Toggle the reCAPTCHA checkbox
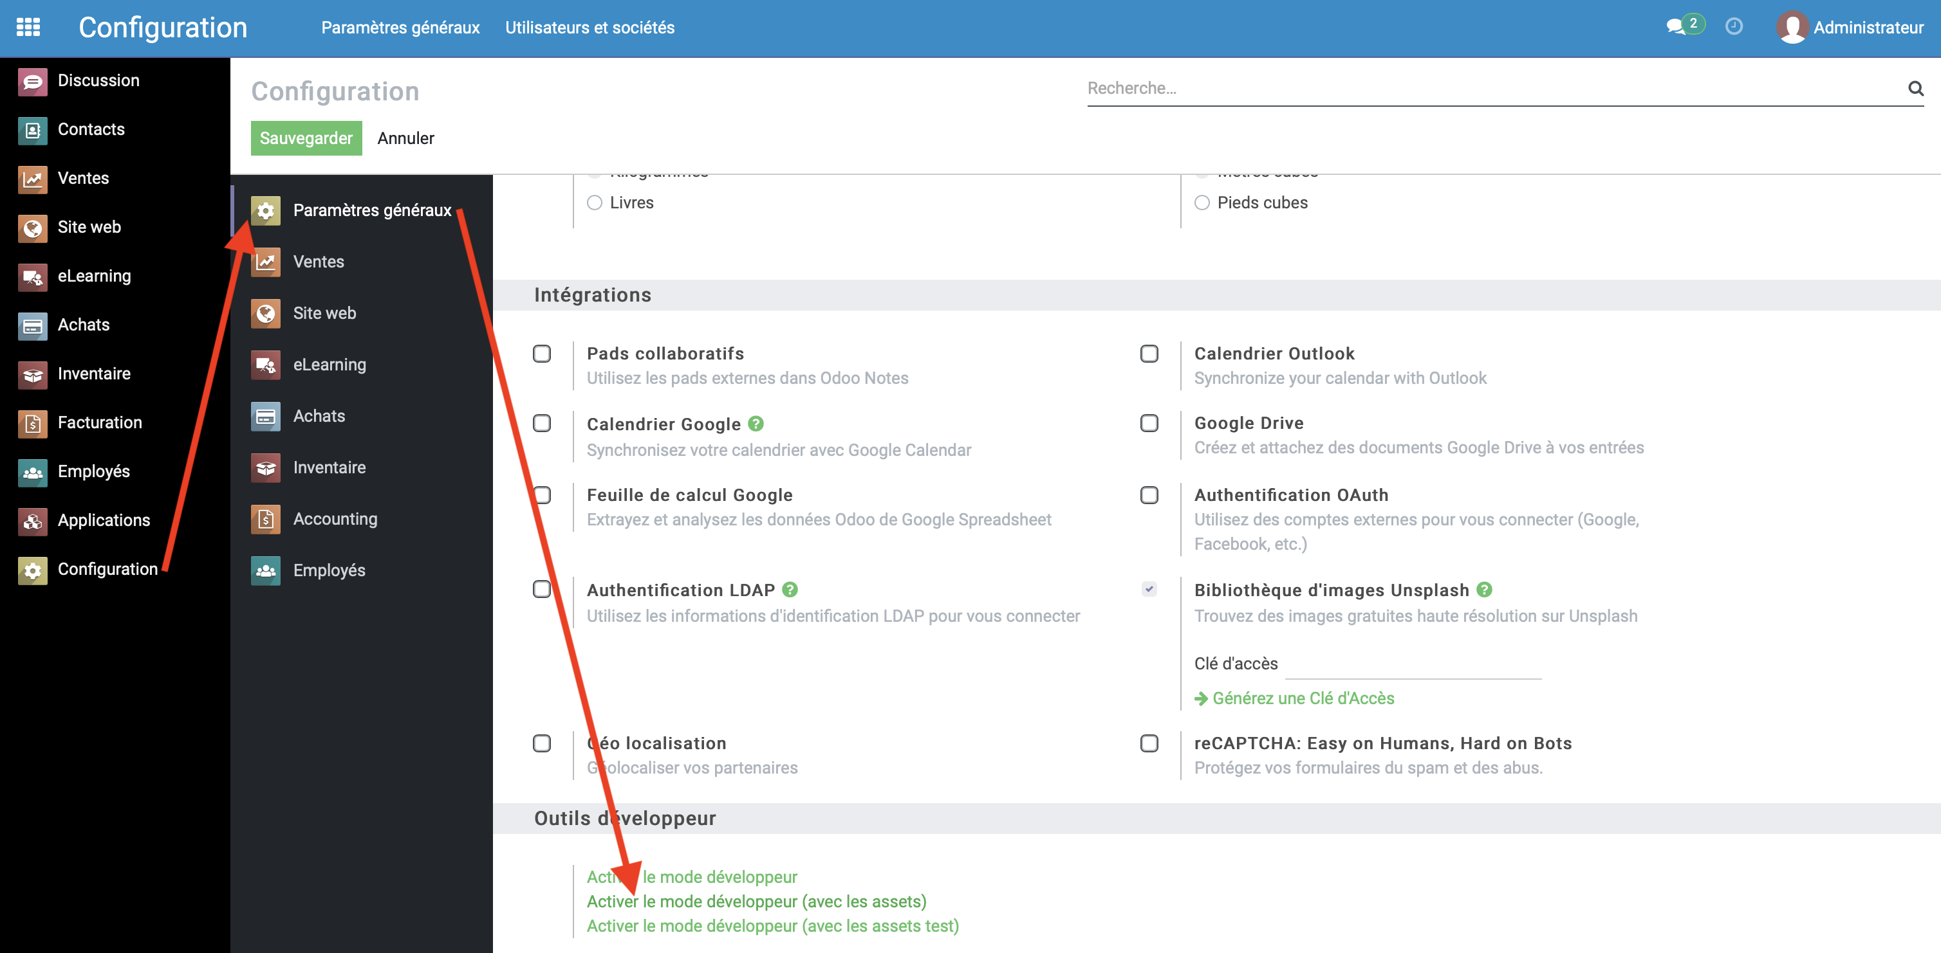Viewport: 1941px width, 953px height. pos(1149,744)
